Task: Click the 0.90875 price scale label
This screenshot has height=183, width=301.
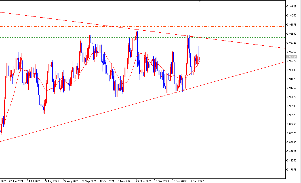Action: pos(292,97)
